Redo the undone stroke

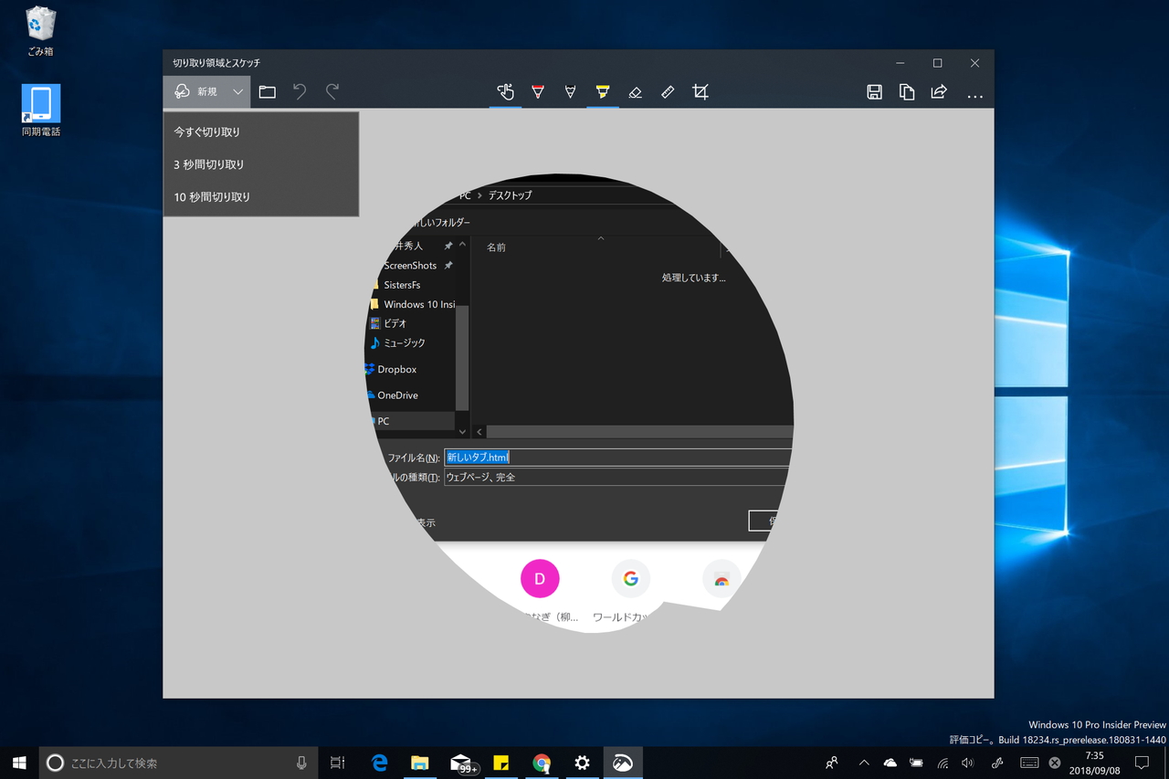pyautogui.click(x=332, y=91)
